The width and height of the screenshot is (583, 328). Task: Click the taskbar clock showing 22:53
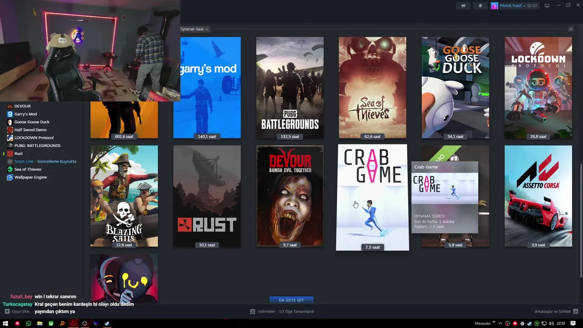[x=561, y=323]
